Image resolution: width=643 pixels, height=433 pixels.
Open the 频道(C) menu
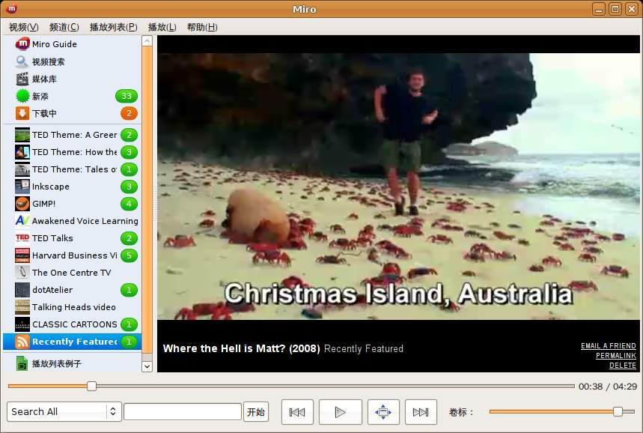coord(64,27)
